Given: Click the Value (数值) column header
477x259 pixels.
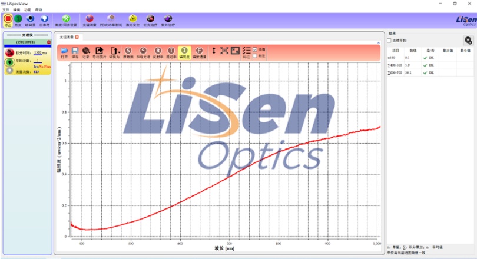Looking at the screenshot, I should coord(413,51).
